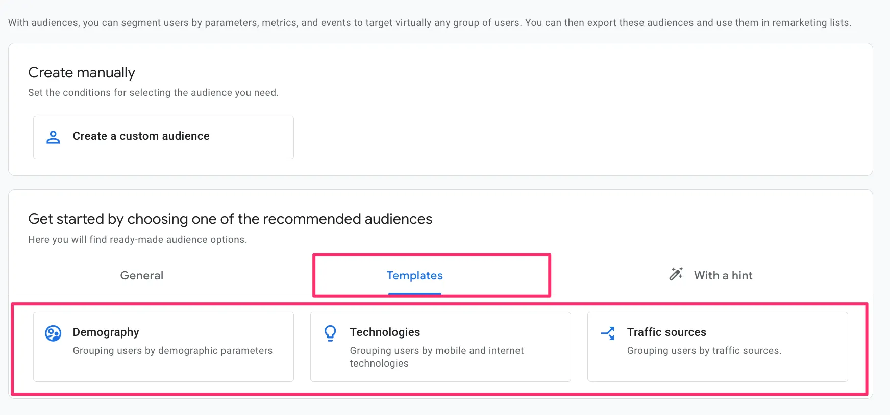Switch to the General tab
Viewport: 890px width, 415px height.
point(141,275)
